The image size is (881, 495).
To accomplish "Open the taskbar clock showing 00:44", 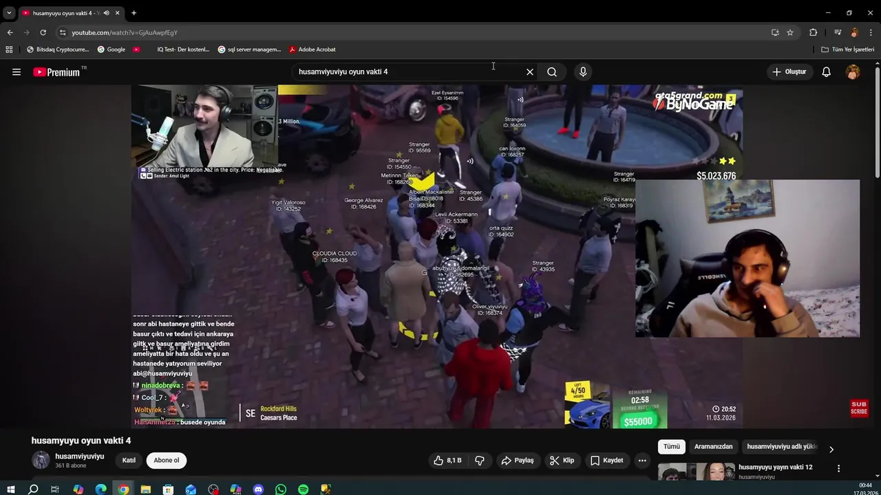I will (x=865, y=485).
